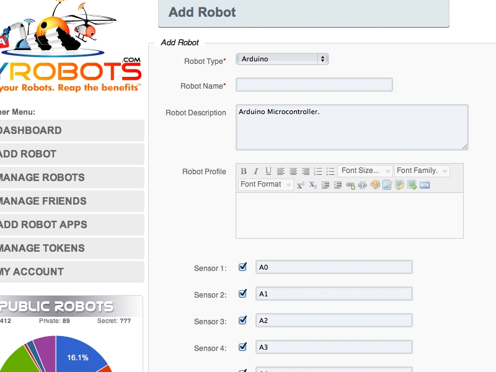Viewport: 496px width, 372px height.
Task: Click the edit image icon
Action: pos(400,185)
